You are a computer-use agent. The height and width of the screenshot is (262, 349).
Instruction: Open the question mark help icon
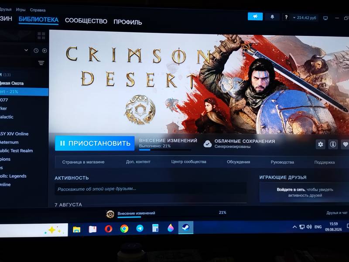tap(286, 17)
